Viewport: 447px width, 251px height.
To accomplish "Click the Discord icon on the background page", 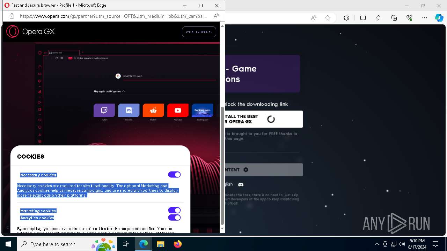I will [x=241, y=184].
